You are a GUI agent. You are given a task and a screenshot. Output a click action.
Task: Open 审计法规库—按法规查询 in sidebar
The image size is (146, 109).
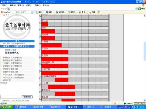click(x=13, y=78)
